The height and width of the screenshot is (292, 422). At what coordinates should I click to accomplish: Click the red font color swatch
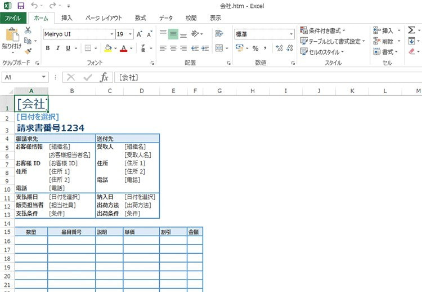point(124,48)
